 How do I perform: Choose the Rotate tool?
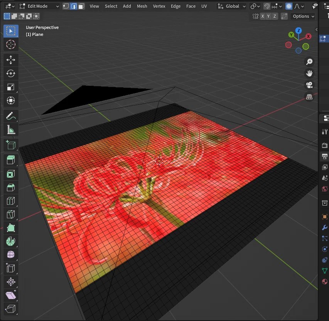[11, 73]
